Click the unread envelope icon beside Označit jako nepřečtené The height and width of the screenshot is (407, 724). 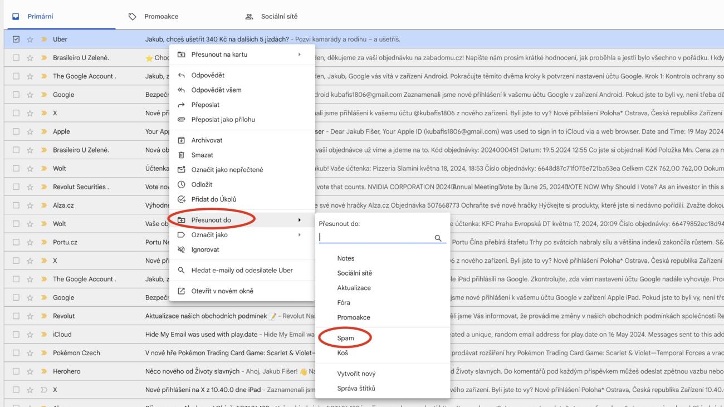pyautogui.click(x=181, y=170)
